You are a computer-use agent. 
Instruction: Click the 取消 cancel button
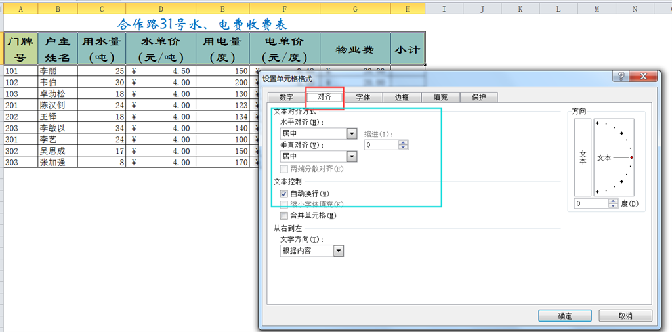[625, 316]
